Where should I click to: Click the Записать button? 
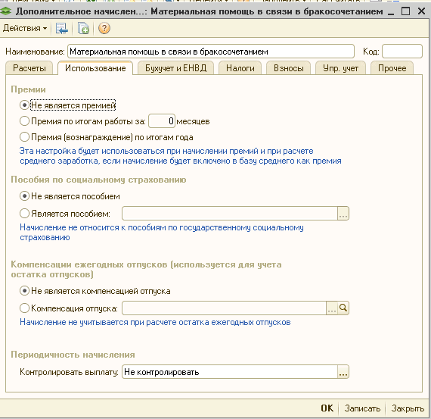(362, 408)
